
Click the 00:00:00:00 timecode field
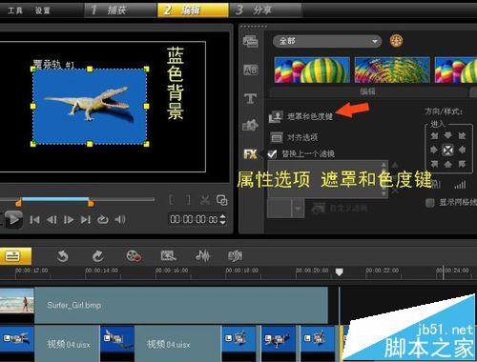[194, 219]
